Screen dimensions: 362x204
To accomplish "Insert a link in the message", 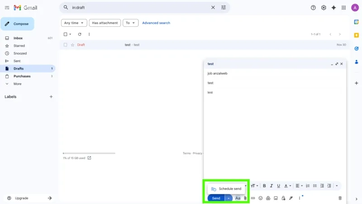I will [253, 198].
